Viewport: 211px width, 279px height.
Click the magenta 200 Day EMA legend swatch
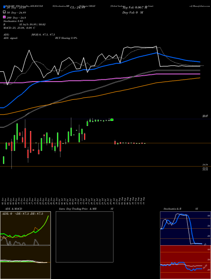click(x=4, y=17)
